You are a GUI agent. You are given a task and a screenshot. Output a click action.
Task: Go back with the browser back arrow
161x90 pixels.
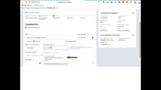tap(22, 2)
